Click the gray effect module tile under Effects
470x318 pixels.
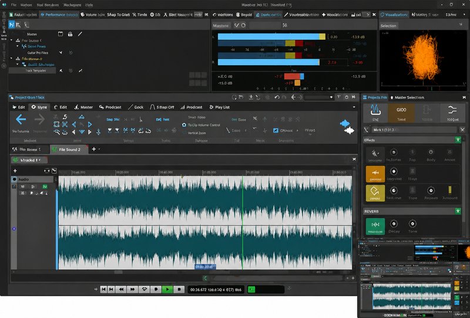(375, 155)
